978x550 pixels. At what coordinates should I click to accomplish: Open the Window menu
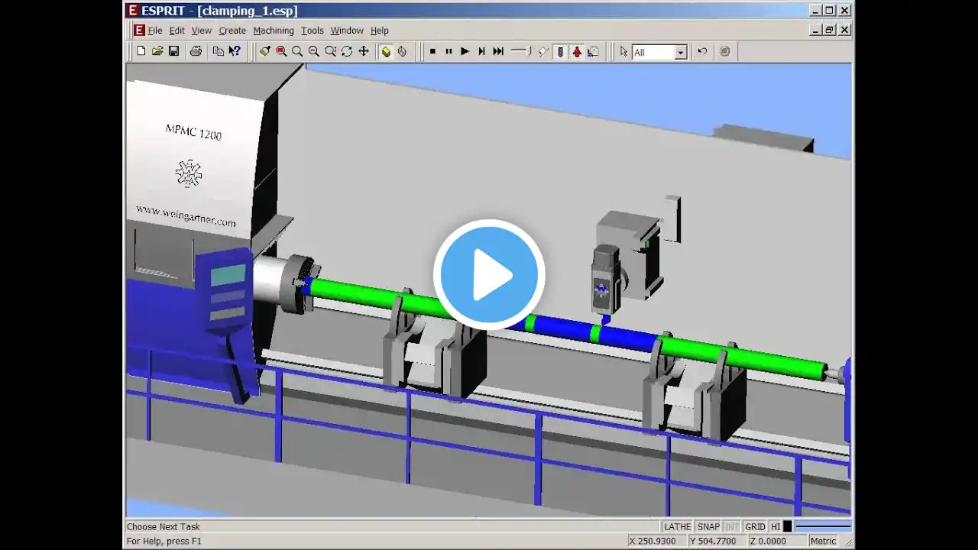[x=347, y=31]
